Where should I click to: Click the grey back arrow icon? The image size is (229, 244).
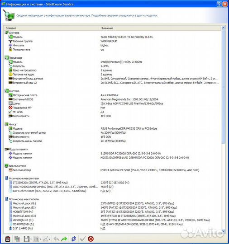tap(56, 239)
